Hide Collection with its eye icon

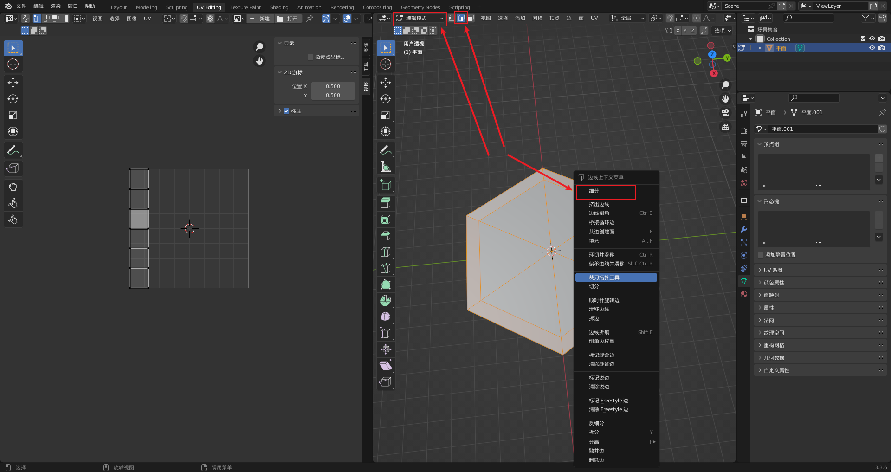pos(872,39)
